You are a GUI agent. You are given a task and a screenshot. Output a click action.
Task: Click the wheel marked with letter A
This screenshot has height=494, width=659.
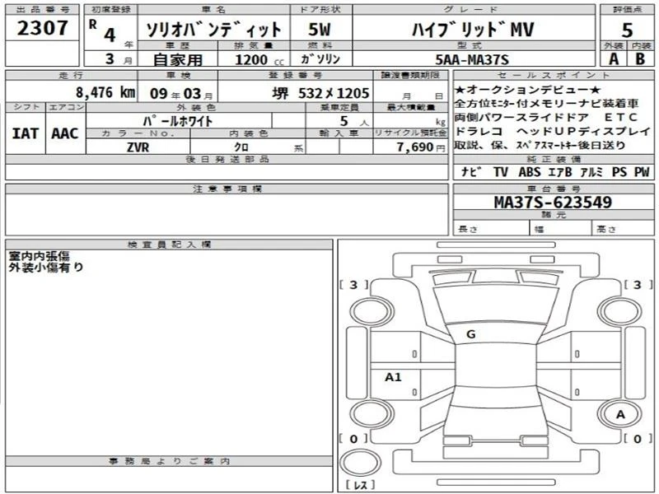coord(620,413)
